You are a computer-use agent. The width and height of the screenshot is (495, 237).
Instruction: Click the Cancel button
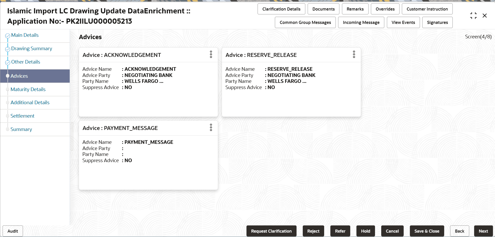(392, 231)
